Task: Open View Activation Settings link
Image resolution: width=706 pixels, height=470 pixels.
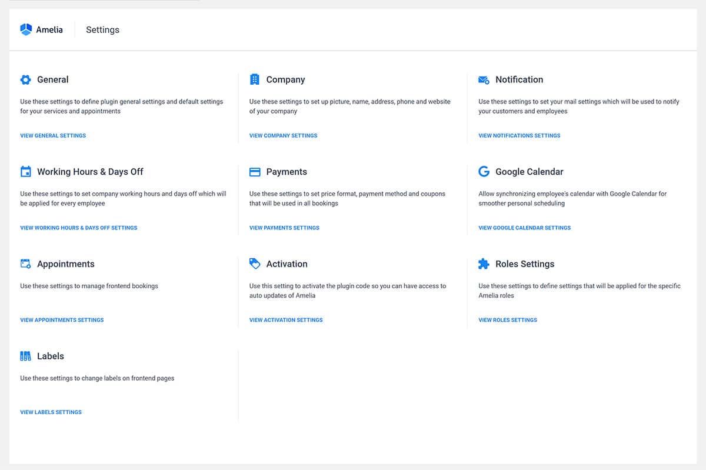Action: point(286,320)
